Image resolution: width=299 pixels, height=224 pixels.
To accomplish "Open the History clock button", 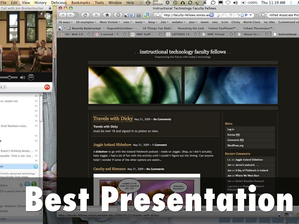I will (x=118, y=15).
